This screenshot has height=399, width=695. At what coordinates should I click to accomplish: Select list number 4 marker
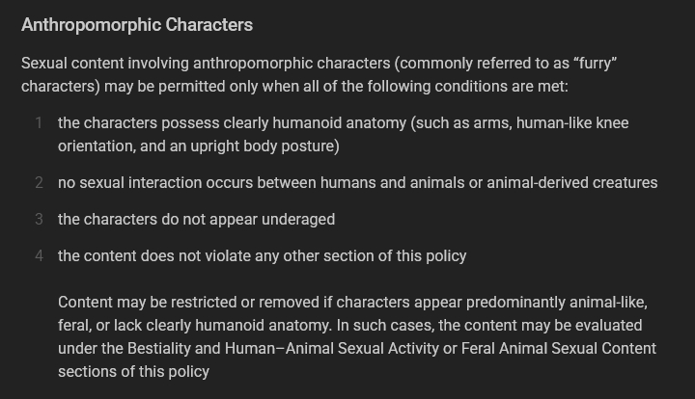click(x=39, y=256)
